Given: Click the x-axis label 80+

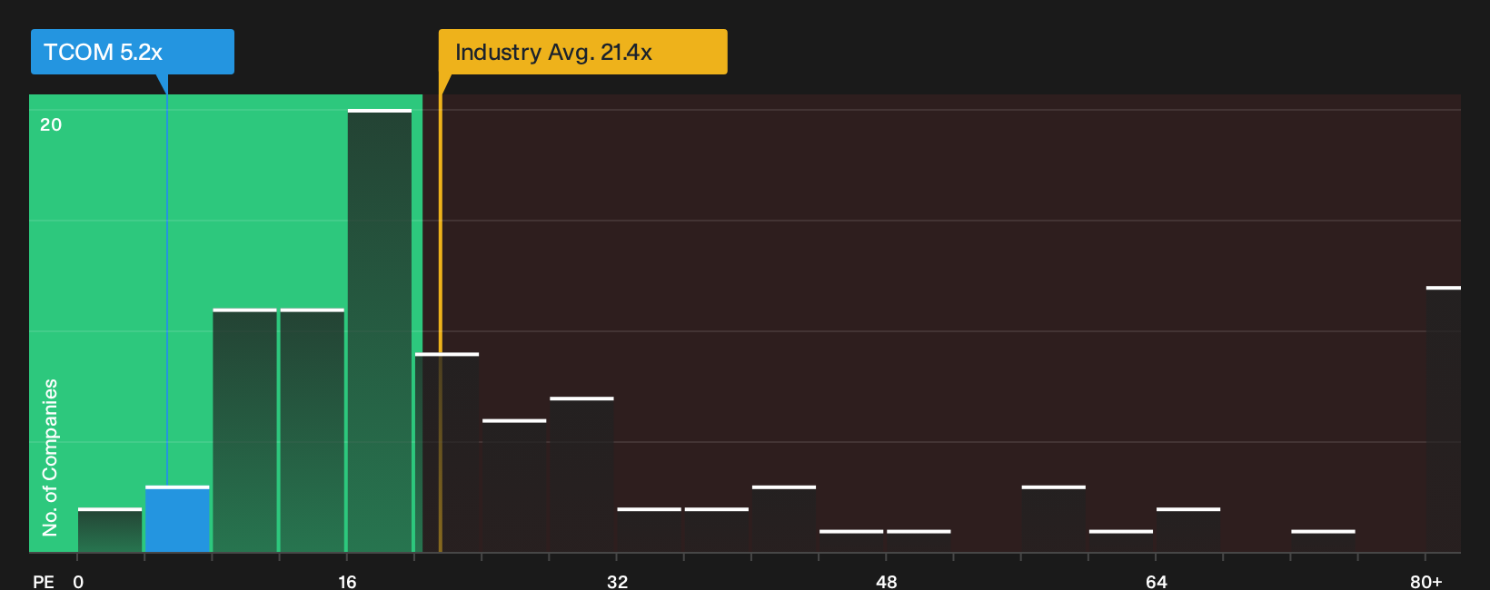Looking at the screenshot, I should [1426, 581].
